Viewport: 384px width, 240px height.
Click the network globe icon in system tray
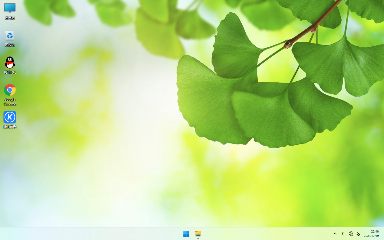pyautogui.click(x=351, y=234)
